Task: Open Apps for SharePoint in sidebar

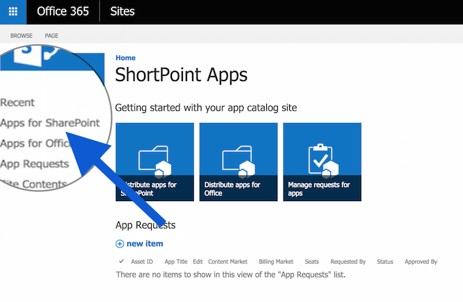Action: click(50, 123)
